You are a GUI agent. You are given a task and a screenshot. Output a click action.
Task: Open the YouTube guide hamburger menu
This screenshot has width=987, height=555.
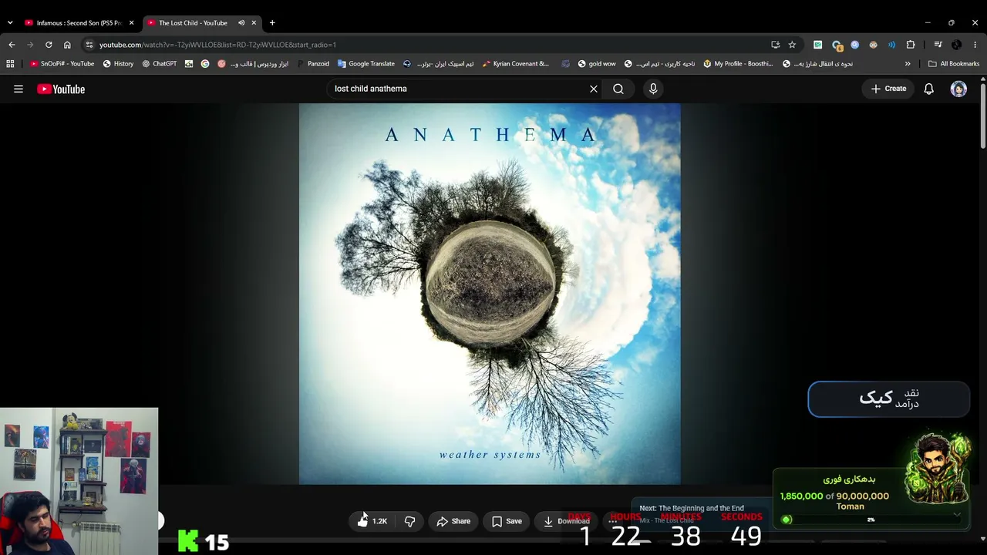(19, 89)
